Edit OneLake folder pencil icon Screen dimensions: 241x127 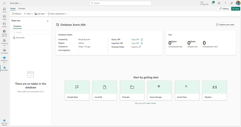point(140,47)
